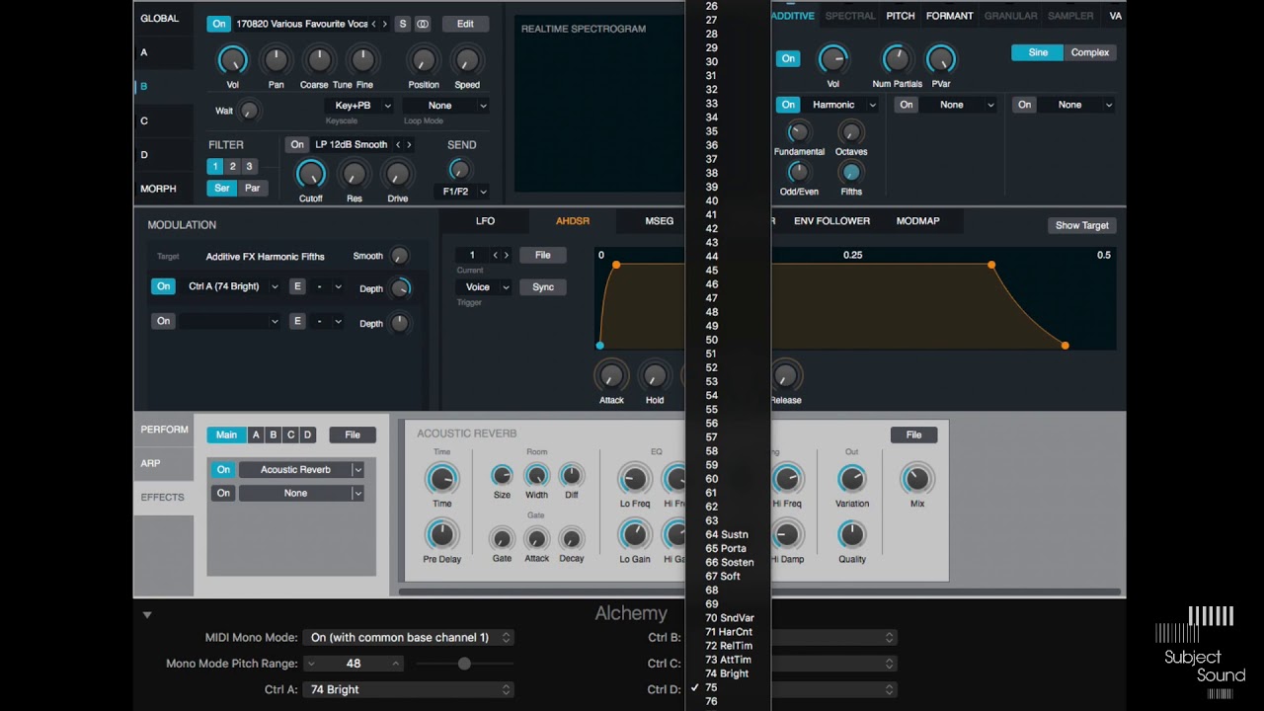Image resolution: width=1264 pixels, height=711 pixels.
Task: Adjust the reverb Mix knob
Action: 916,480
